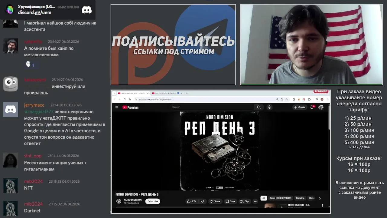
Task: Open browser home page icon
Action: click(130, 99)
